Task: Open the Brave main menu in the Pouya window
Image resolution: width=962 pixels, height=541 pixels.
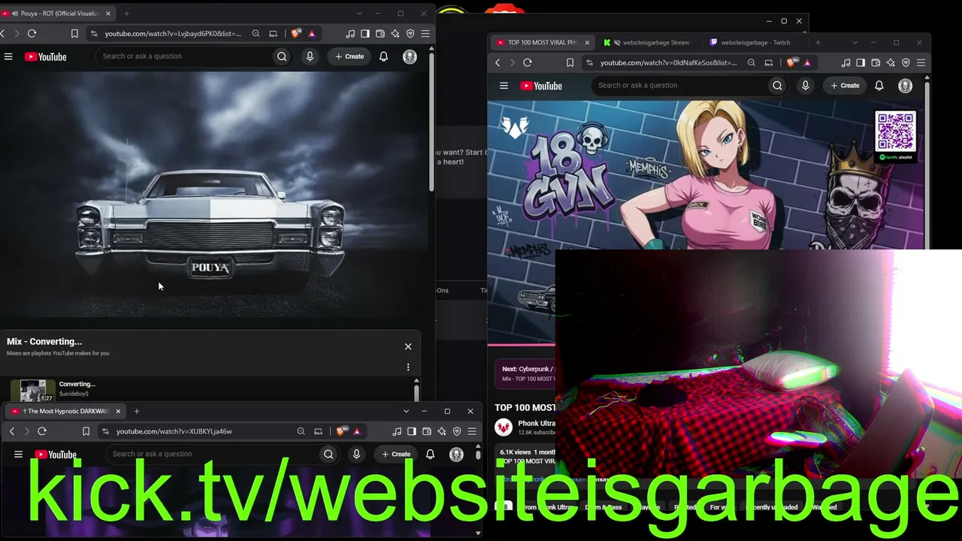Action: (x=425, y=33)
